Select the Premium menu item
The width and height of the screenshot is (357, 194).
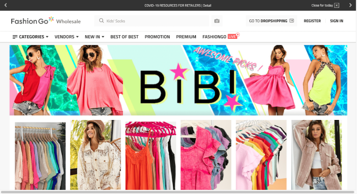click(x=186, y=37)
